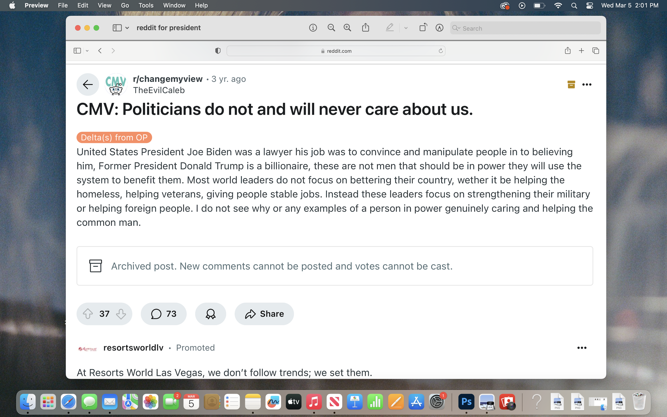Toggle the upvote arrow on the post
The image size is (667, 417).
(x=88, y=313)
